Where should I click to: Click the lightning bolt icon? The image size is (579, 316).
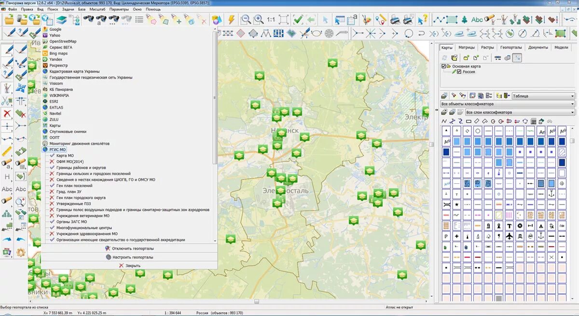click(231, 20)
